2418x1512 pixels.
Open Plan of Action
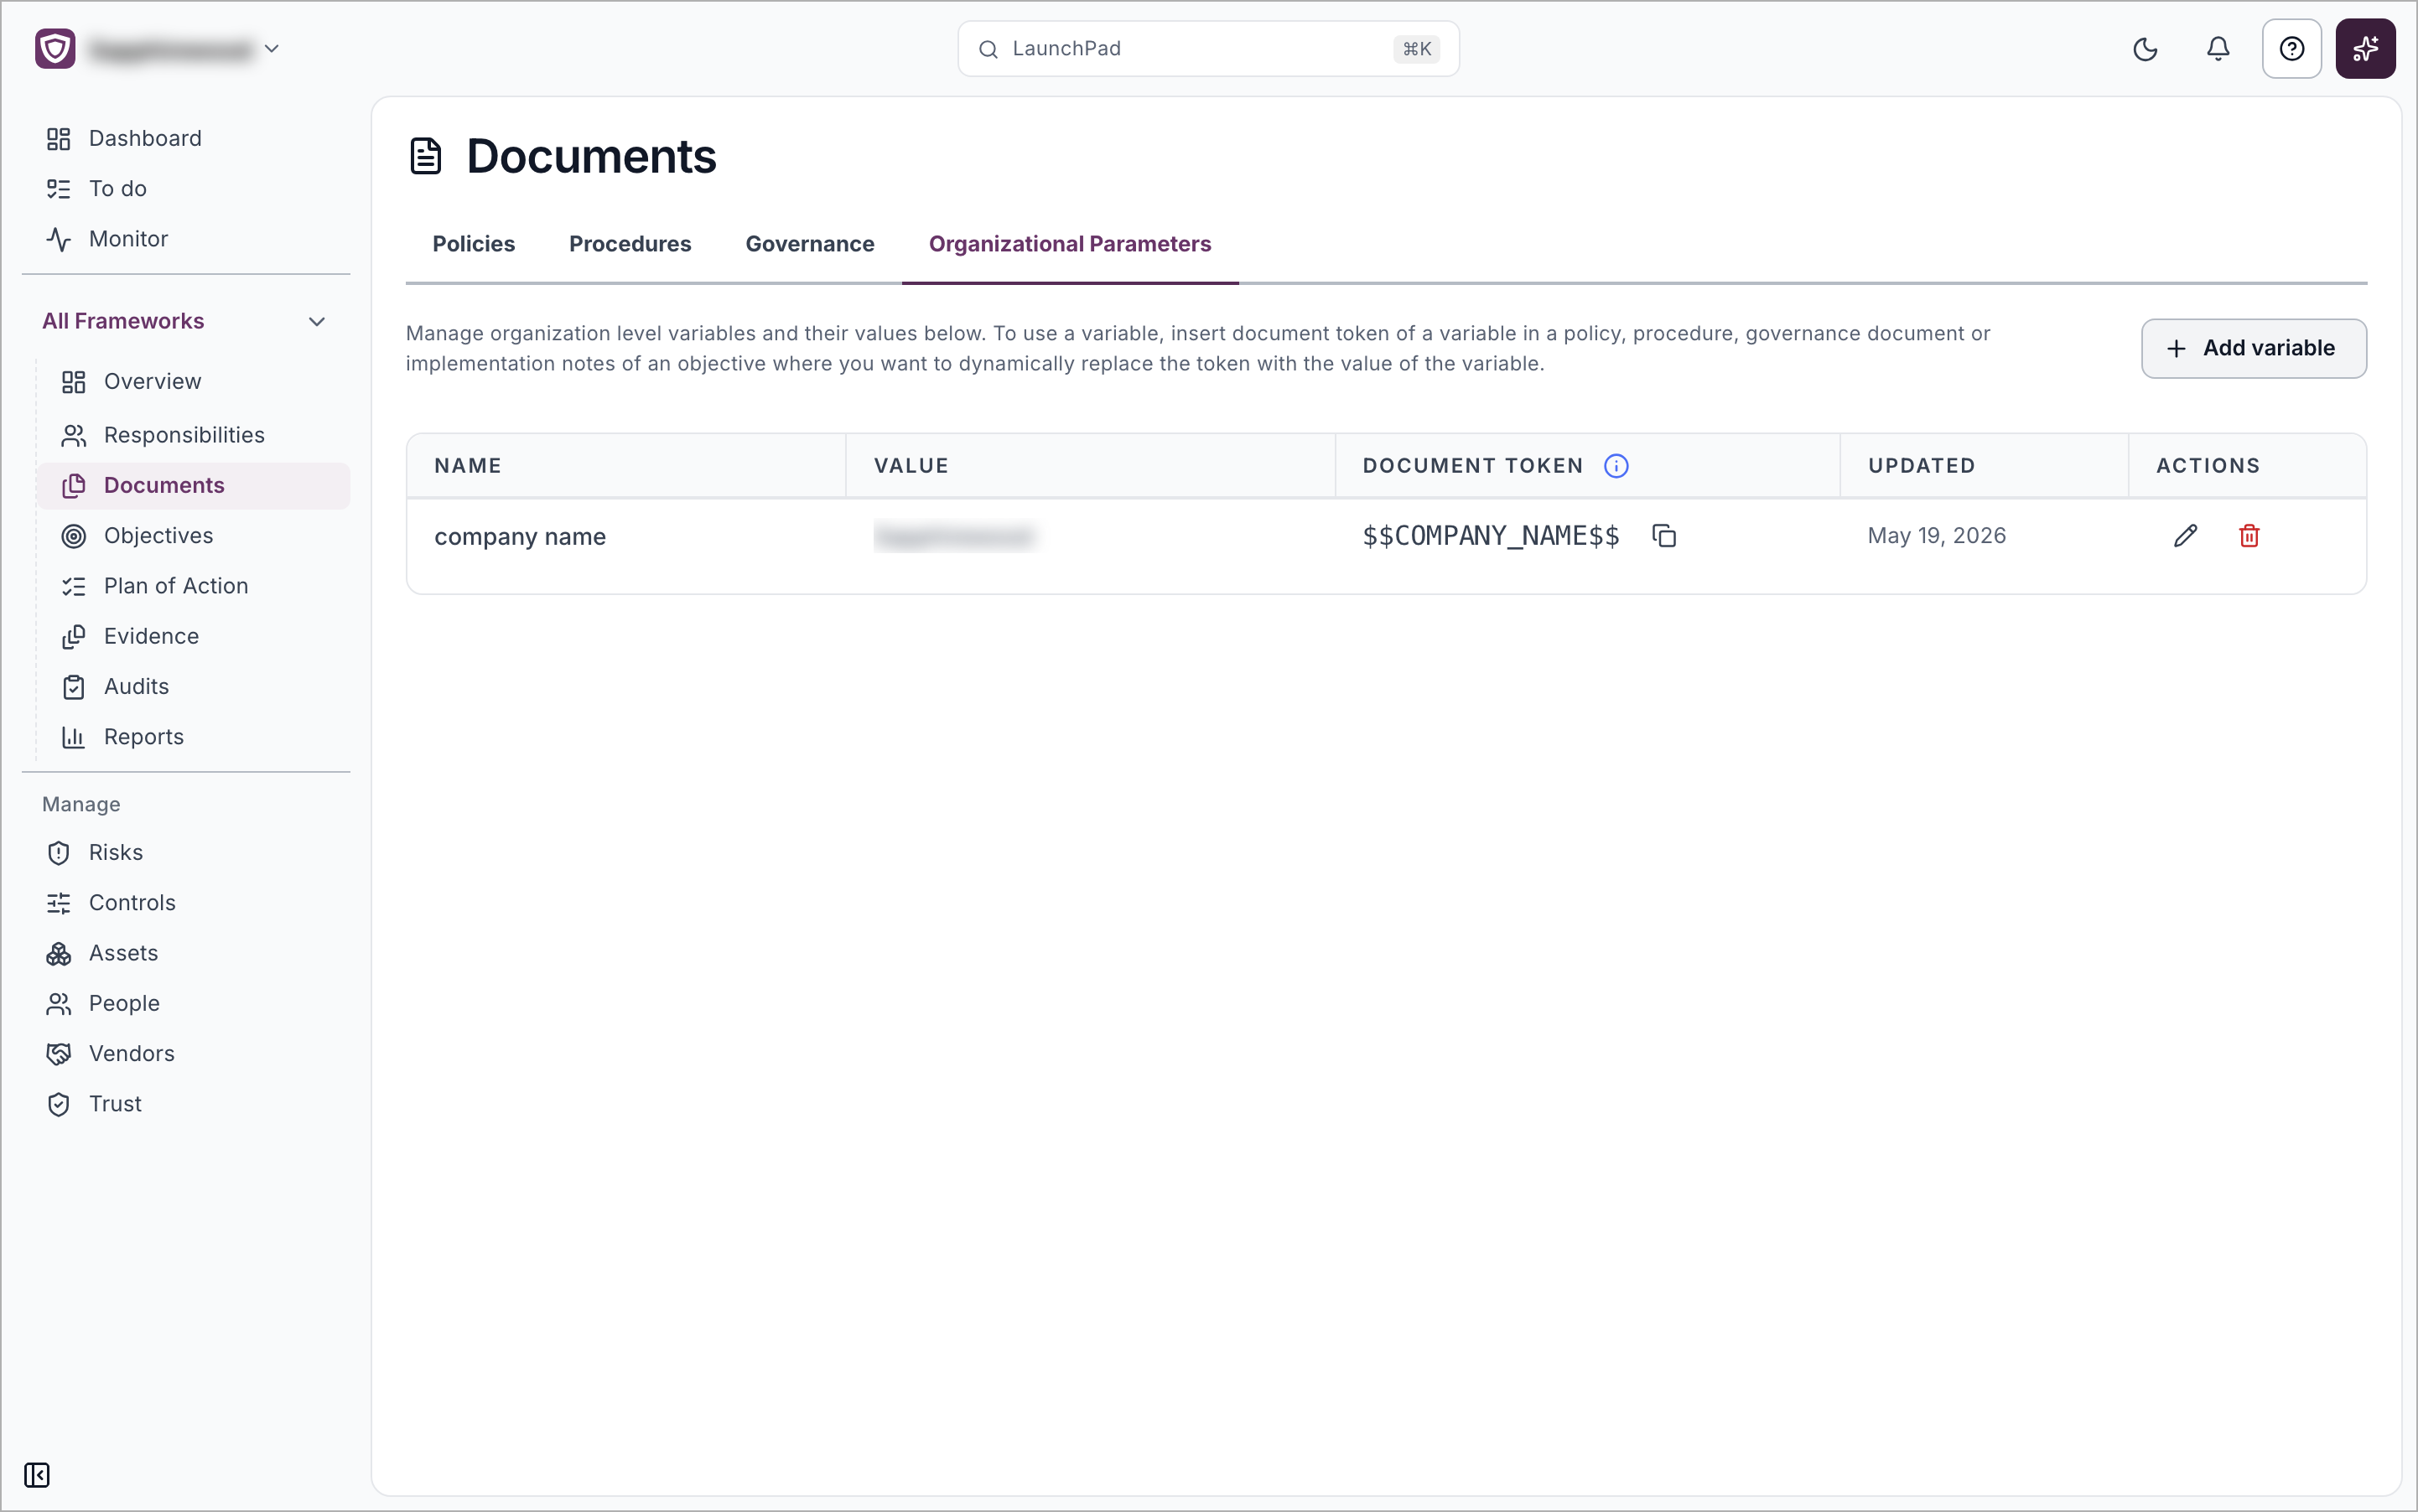[194, 586]
